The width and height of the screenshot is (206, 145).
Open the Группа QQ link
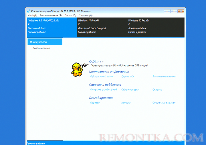(127, 77)
